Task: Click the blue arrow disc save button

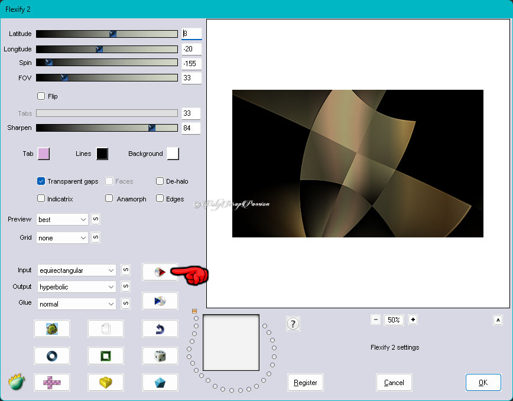Action: (x=160, y=301)
